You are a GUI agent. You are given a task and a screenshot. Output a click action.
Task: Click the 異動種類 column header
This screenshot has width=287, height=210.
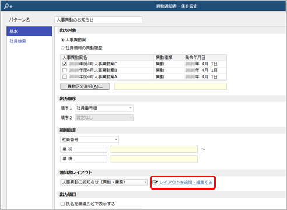[x=168, y=58]
